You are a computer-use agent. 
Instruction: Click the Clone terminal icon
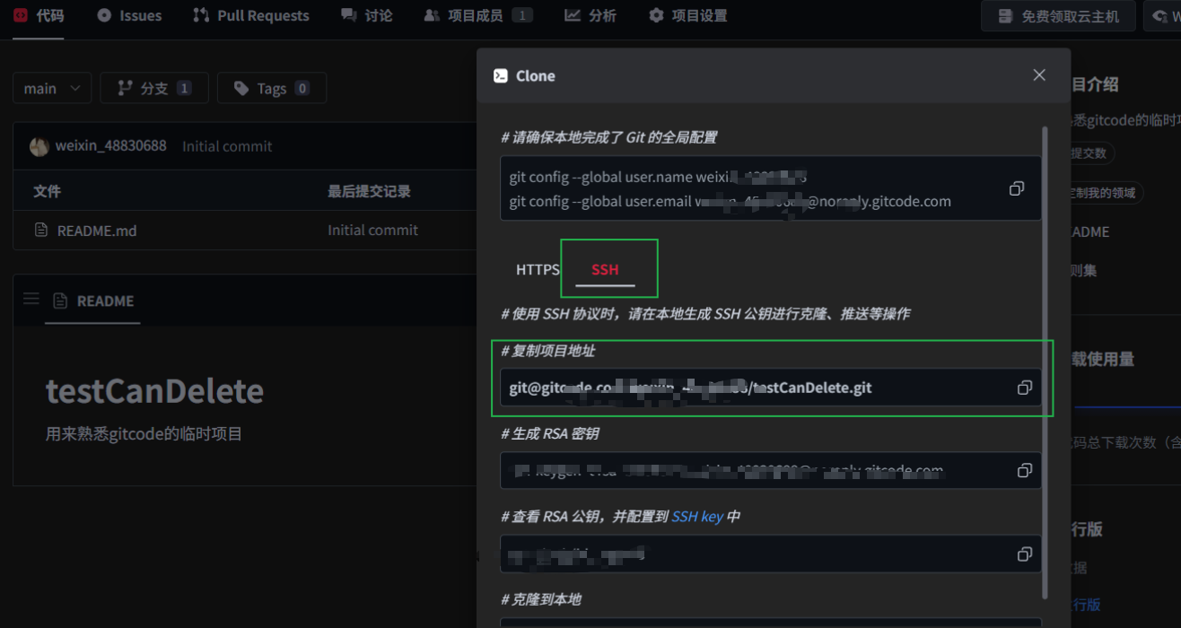point(501,76)
